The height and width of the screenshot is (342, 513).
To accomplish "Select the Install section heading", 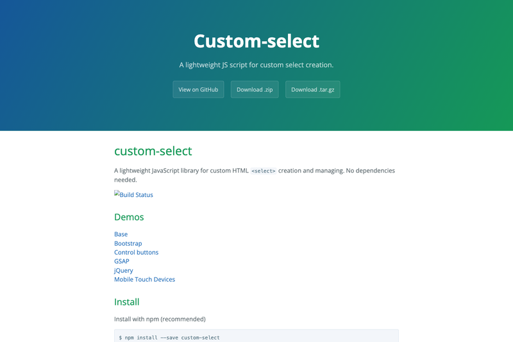I will 126,302.
